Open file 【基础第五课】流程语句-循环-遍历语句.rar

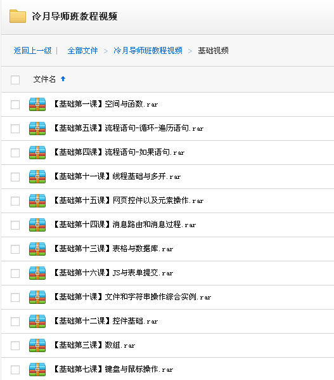click(x=128, y=128)
